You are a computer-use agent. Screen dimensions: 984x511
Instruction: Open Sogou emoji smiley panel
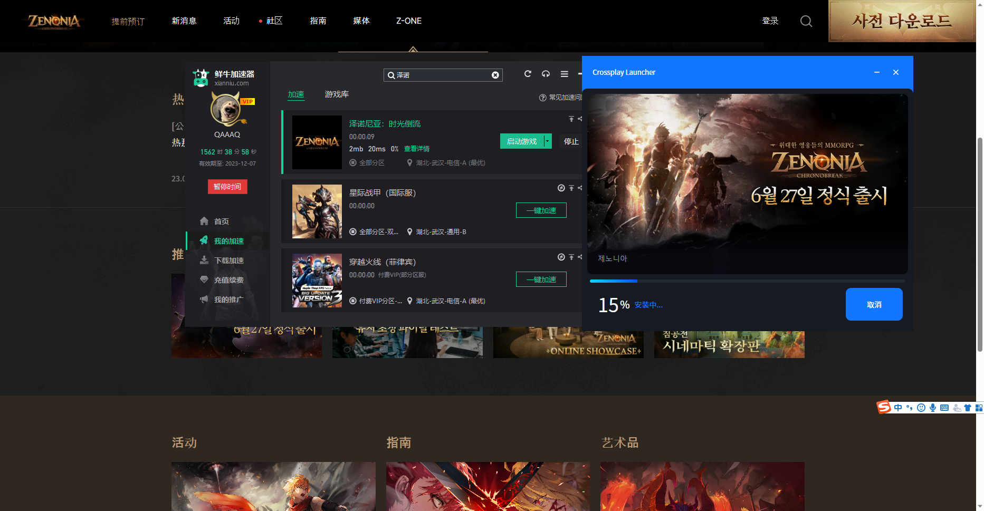[921, 408]
